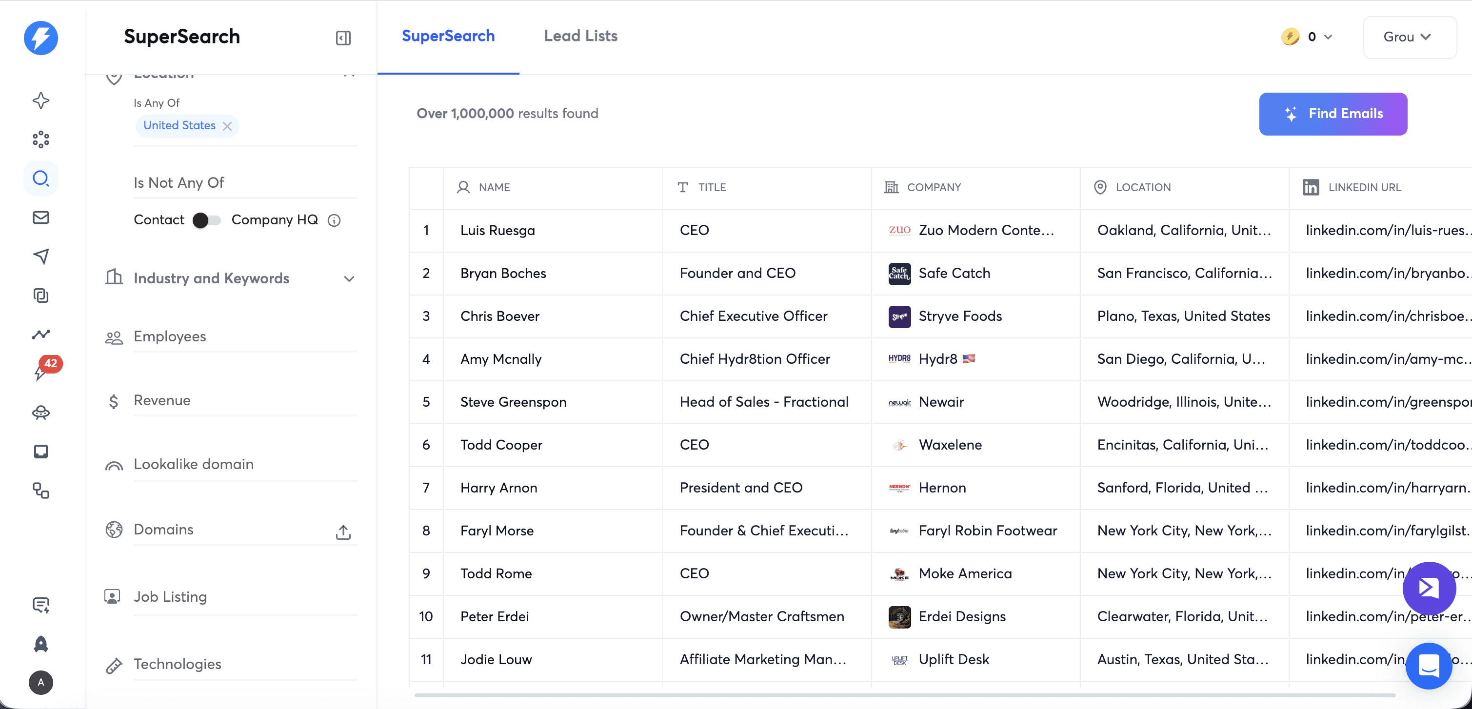The width and height of the screenshot is (1472, 709).
Task: Open the account avatar labeled A
Action: (40, 682)
